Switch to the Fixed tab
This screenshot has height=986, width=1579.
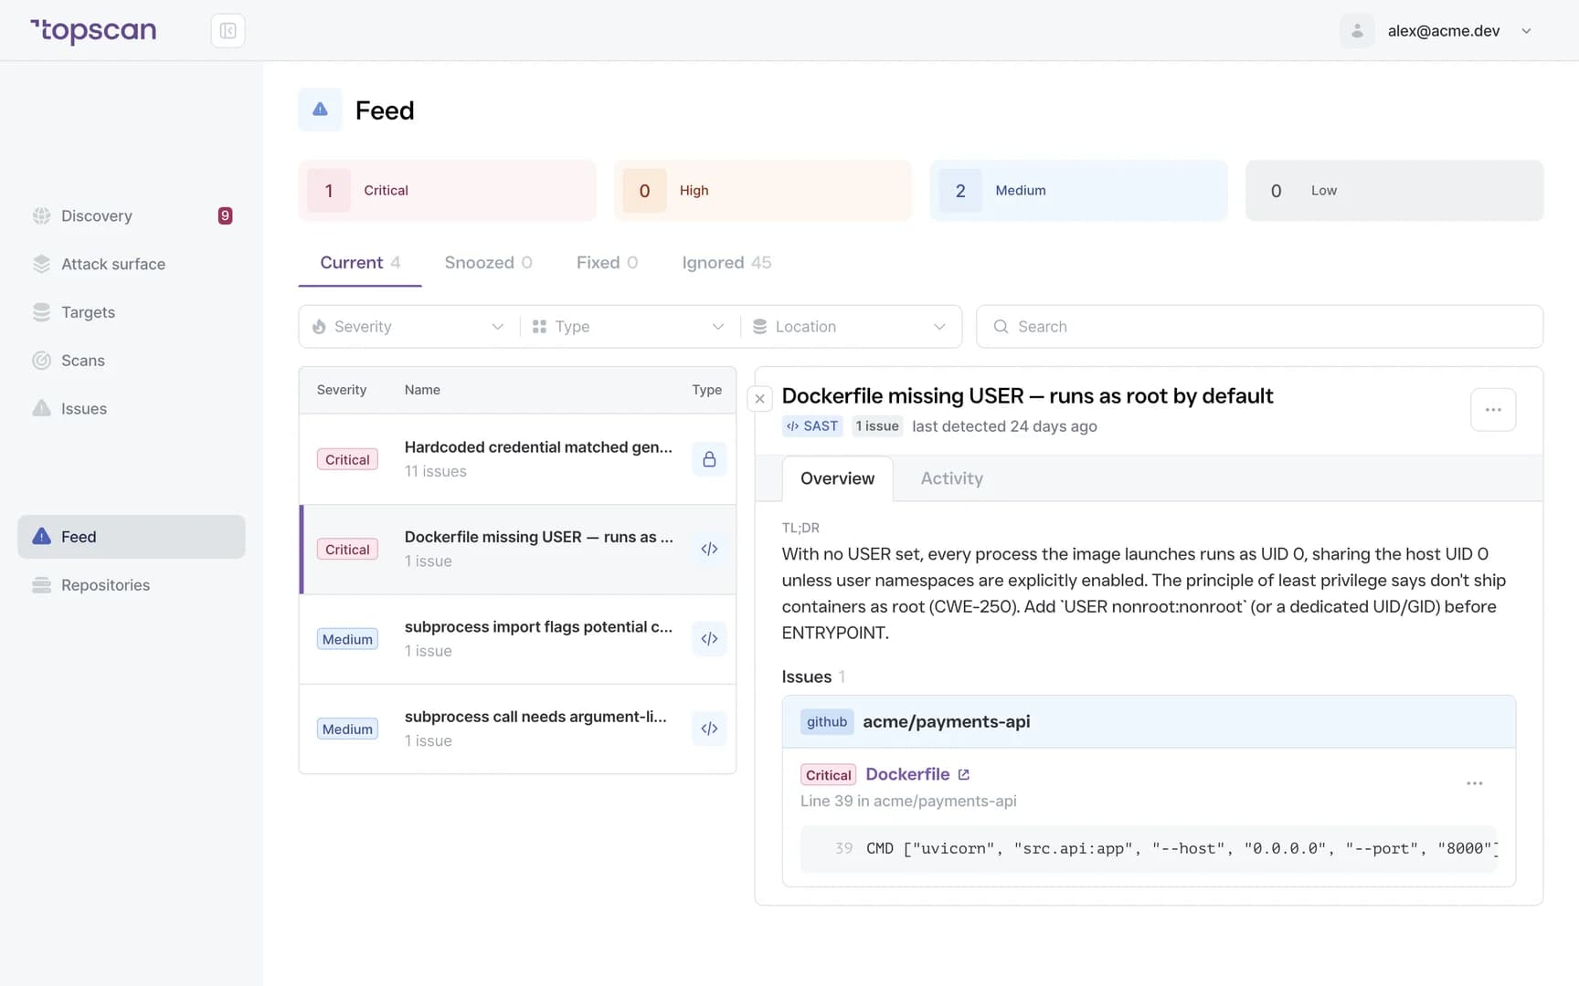[607, 263]
